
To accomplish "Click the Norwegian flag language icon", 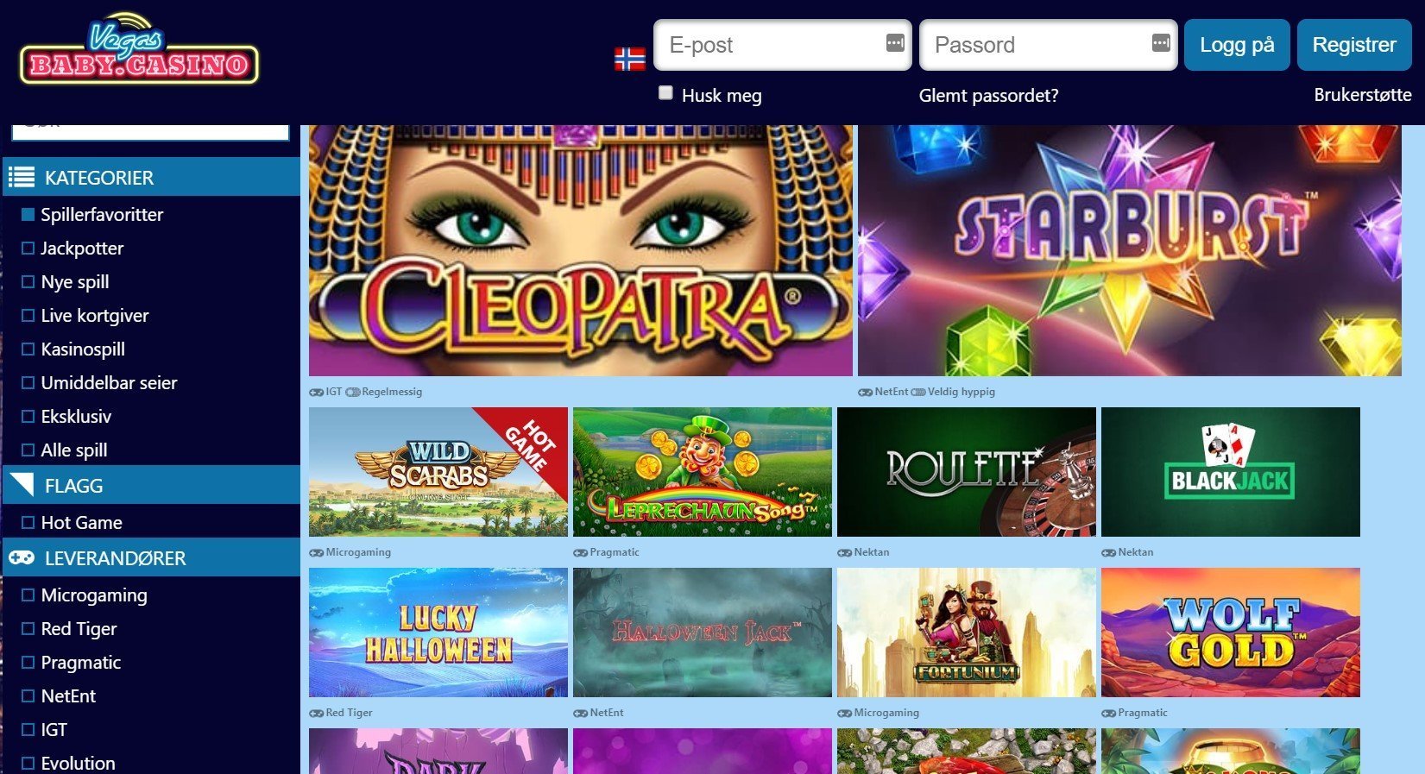I will [629, 59].
